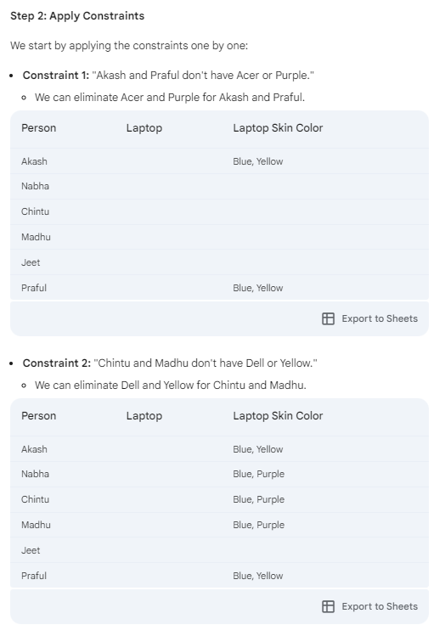Click the Constraint 1 bold label
This screenshot has width=445, height=636.
click(56, 76)
